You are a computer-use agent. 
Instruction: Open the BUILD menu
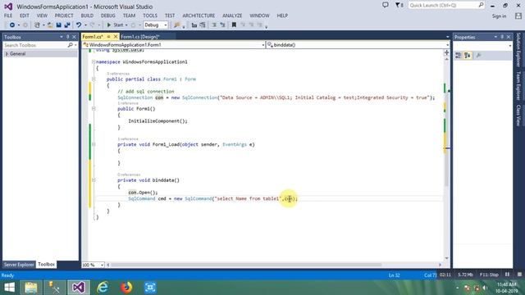click(87, 16)
